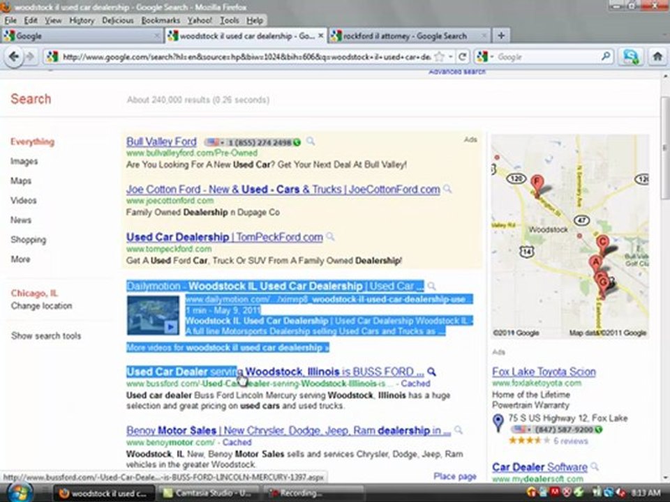Screen dimensions: 670x502
Task: Click the forward navigation arrow
Action: (30, 56)
